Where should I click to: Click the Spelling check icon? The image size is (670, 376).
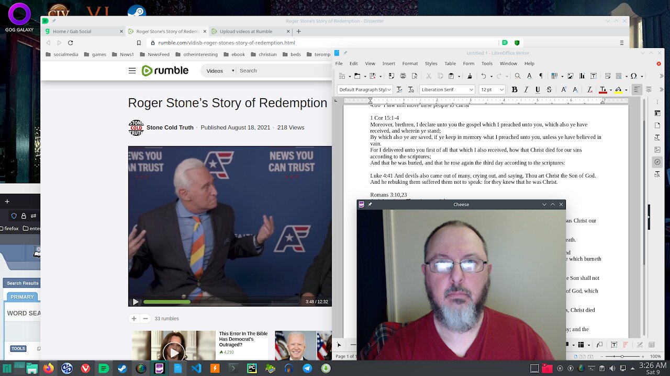(x=529, y=76)
